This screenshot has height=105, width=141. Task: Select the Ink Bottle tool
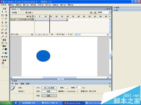[x=3, y=33]
